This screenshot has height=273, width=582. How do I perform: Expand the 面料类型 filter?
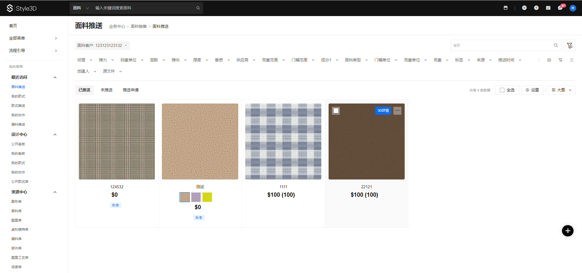(x=356, y=60)
